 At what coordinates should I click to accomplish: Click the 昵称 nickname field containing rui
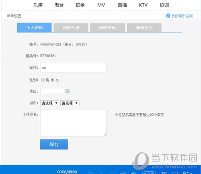(x=73, y=68)
